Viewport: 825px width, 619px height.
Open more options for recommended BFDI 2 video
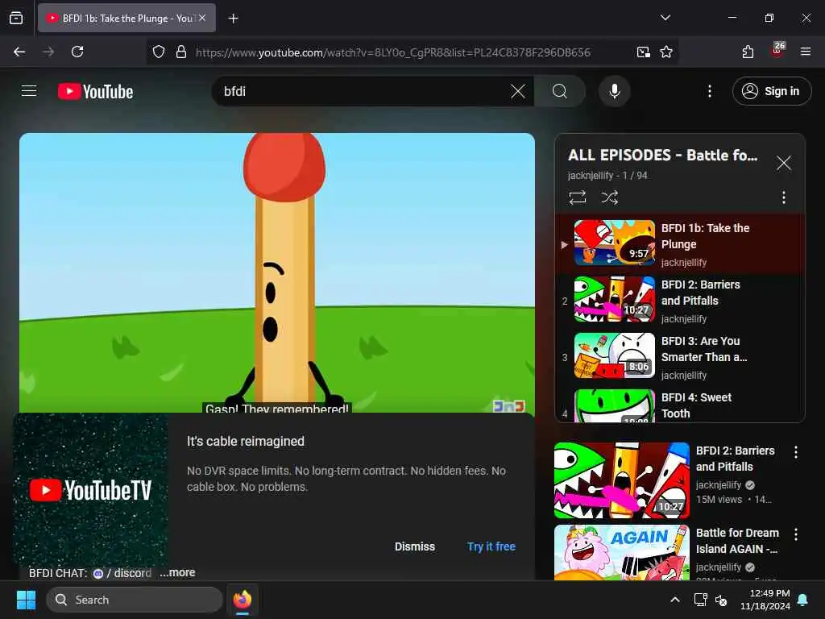[x=795, y=451]
